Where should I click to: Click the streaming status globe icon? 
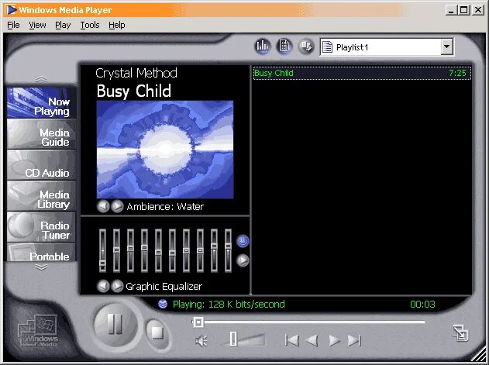tap(163, 304)
